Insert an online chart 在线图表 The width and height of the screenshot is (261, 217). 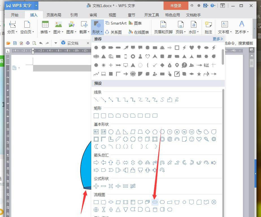pos(139,32)
